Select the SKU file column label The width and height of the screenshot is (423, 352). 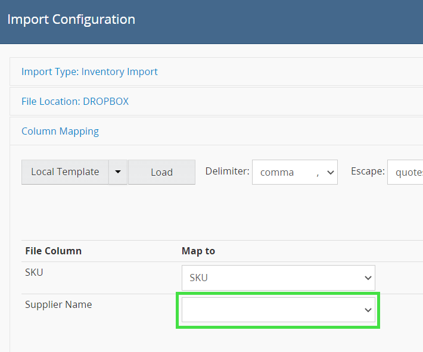pos(34,272)
